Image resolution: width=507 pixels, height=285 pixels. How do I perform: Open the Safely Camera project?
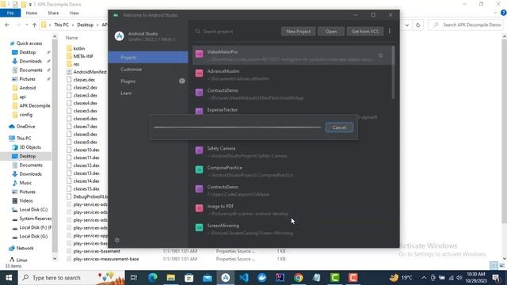292,152
